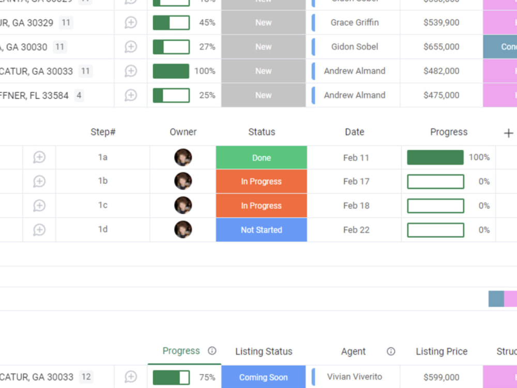Change In Progress status of step 1b
The height and width of the screenshot is (388, 517).
click(x=262, y=182)
